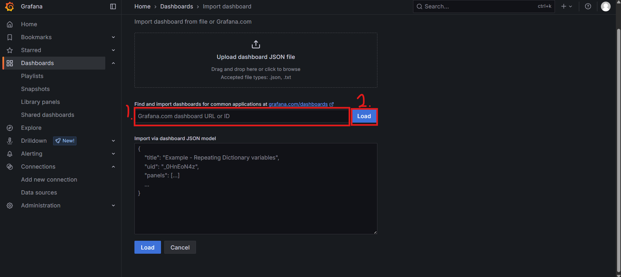Click 'Accepted file types: .json, .txt' text
This screenshot has height=277, width=621.
click(256, 77)
